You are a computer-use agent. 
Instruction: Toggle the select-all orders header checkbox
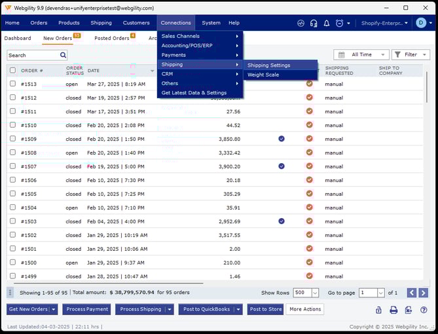click(12, 70)
